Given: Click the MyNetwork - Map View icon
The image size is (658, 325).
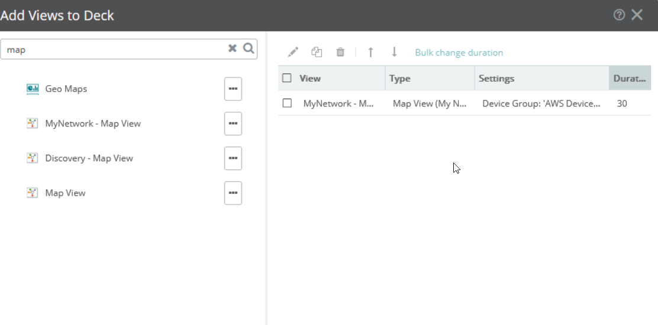Looking at the screenshot, I should tap(33, 123).
